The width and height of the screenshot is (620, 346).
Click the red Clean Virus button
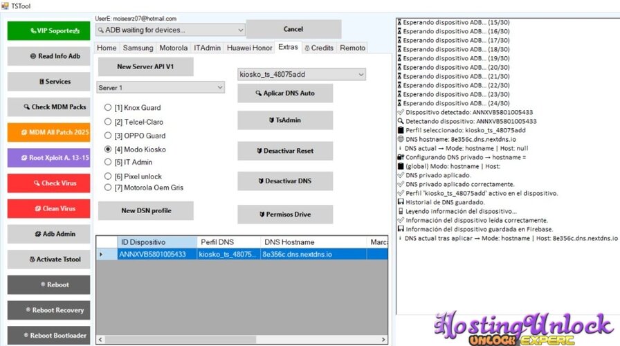point(48,208)
